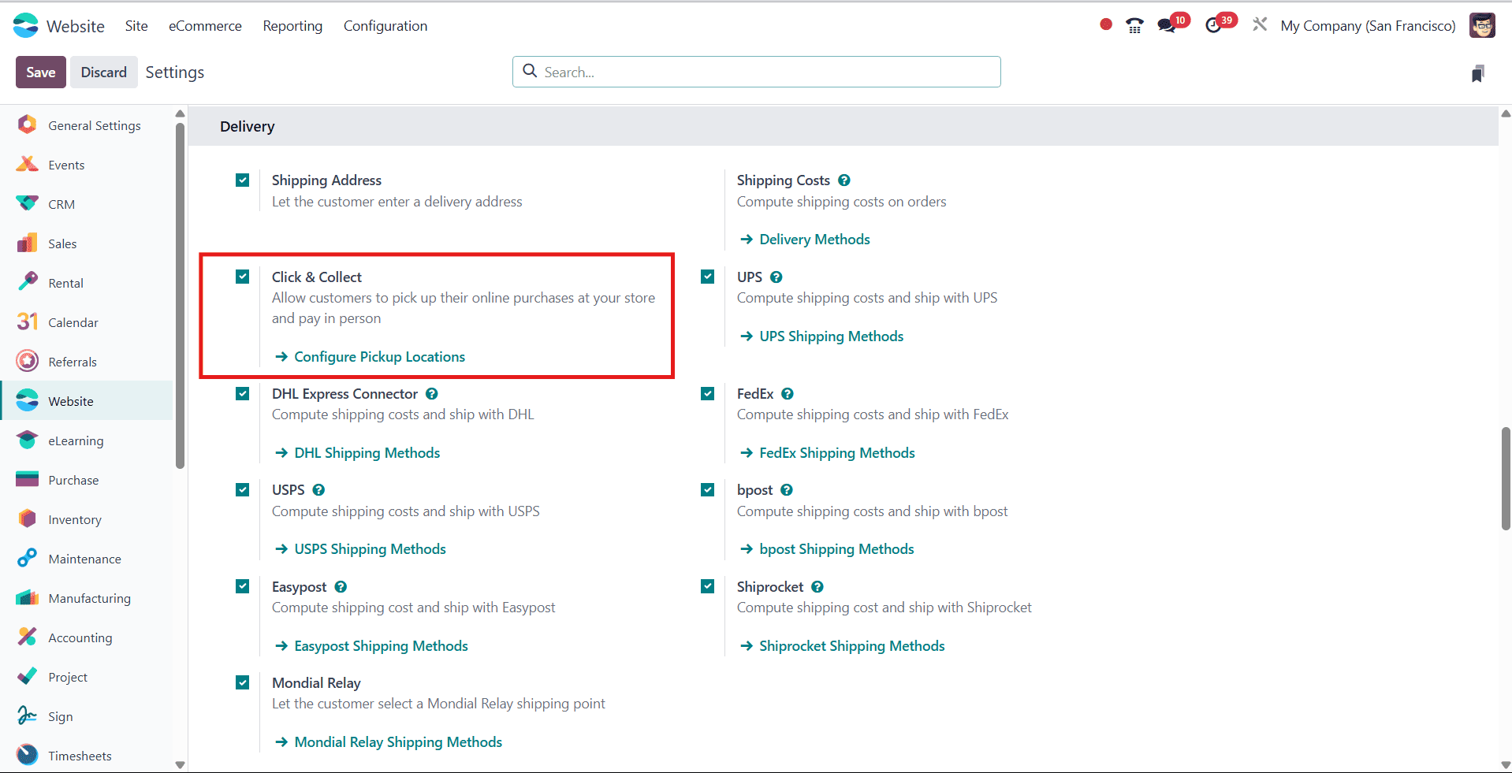The image size is (1512, 773).
Task: Toggle the Mondial Relay checkbox
Action: (243, 682)
